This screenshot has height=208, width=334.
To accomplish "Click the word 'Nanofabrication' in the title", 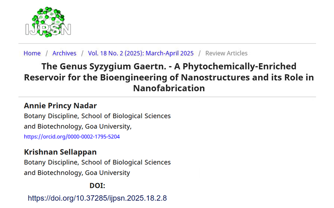I will point(169,88).
